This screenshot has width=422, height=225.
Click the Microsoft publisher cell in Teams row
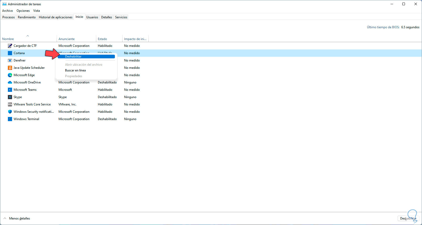pyautogui.click(x=65, y=90)
